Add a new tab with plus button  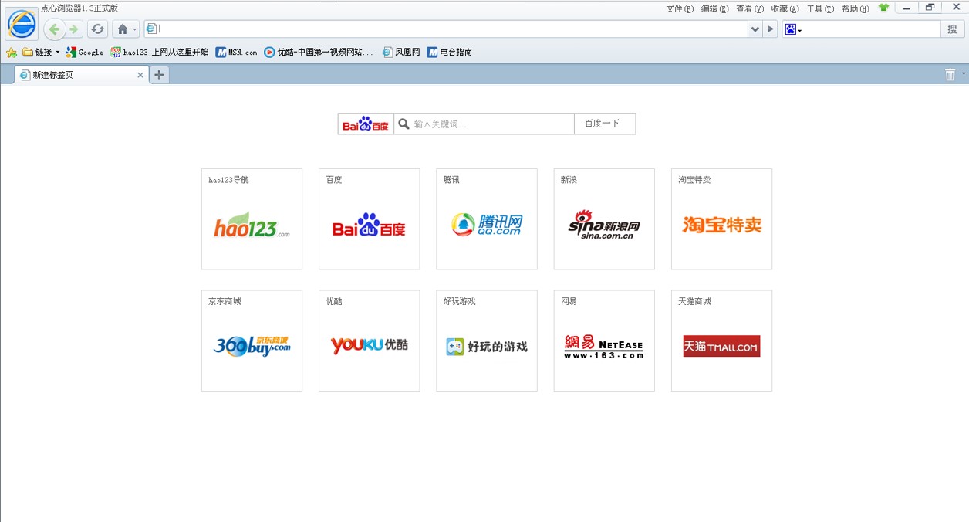coord(159,75)
